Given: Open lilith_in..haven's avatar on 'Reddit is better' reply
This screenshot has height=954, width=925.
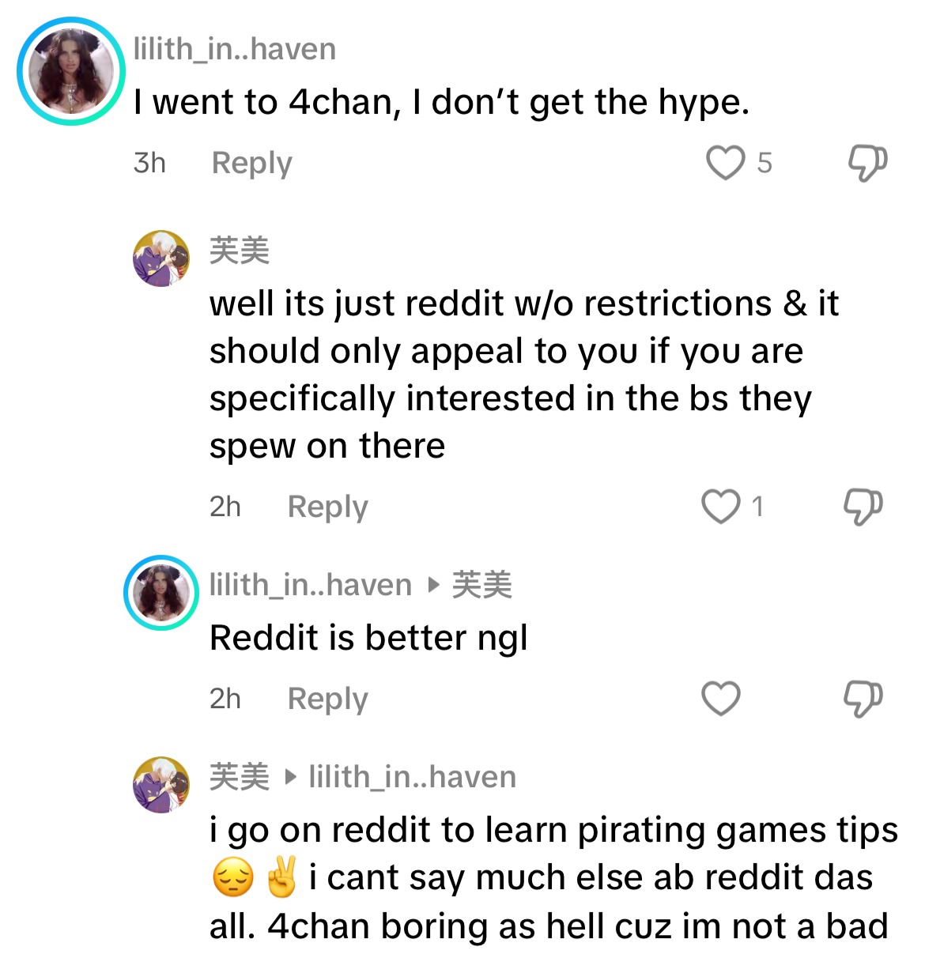Looking at the screenshot, I should pos(161,593).
